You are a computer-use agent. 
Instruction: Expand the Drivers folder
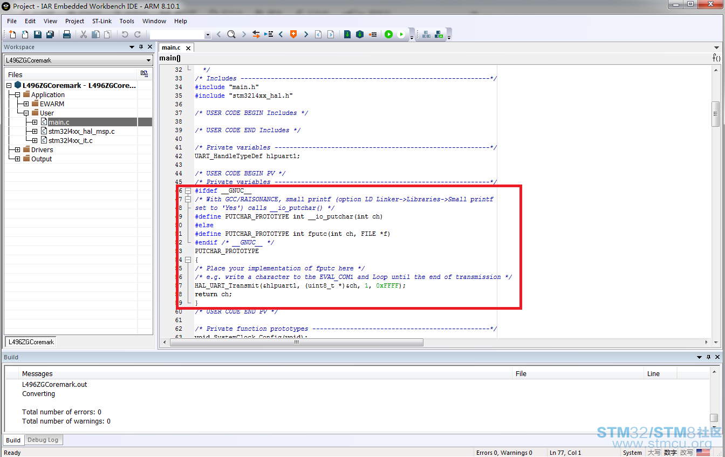coord(18,149)
